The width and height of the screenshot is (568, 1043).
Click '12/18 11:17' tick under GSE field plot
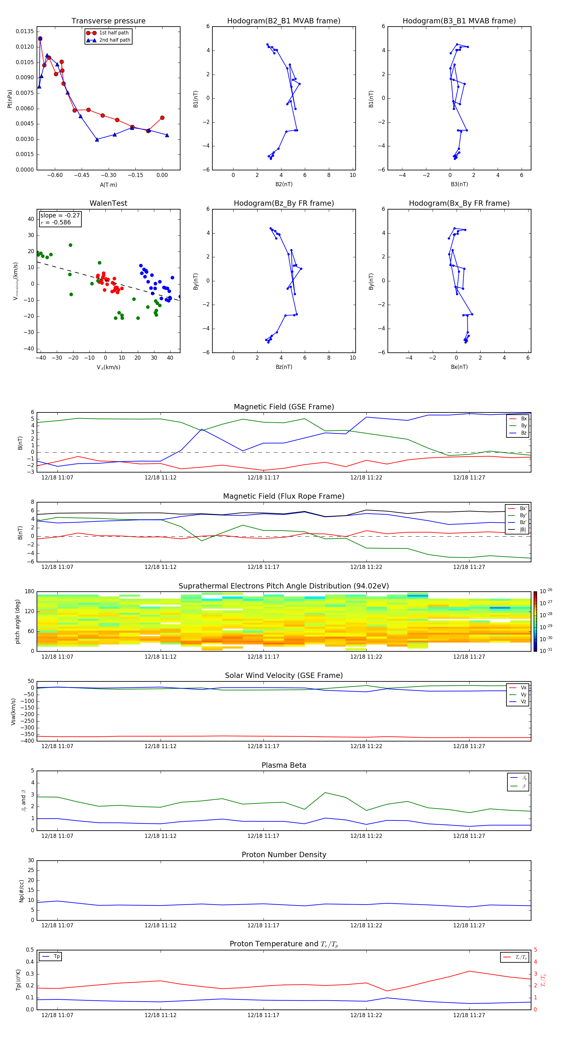click(263, 478)
